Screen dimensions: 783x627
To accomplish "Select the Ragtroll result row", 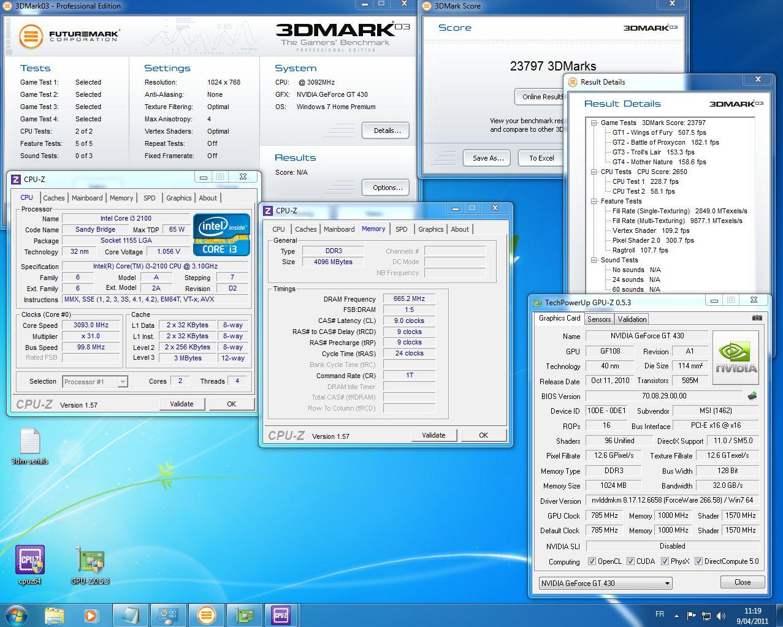I will point(640,250).
